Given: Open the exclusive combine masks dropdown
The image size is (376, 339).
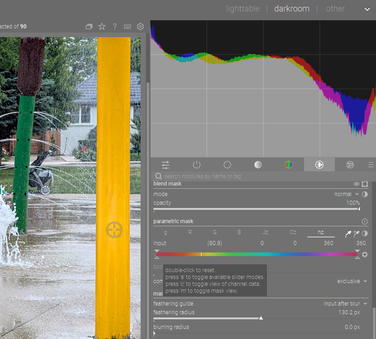Looking at the screenshot, I should tap(352, 281).
